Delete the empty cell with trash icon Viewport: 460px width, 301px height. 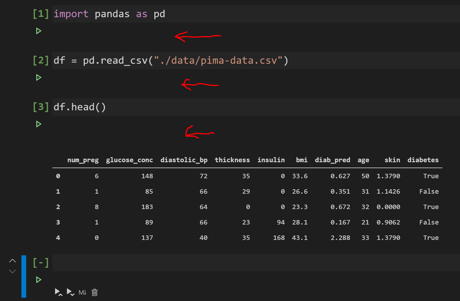94,292
